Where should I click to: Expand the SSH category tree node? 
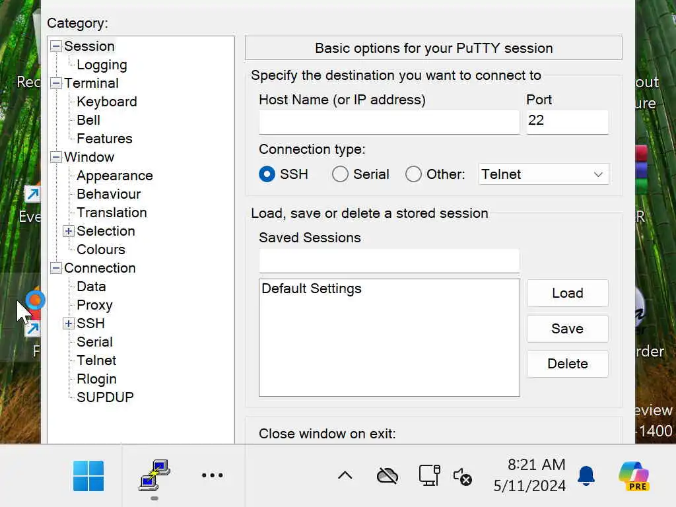click(69, 323)
